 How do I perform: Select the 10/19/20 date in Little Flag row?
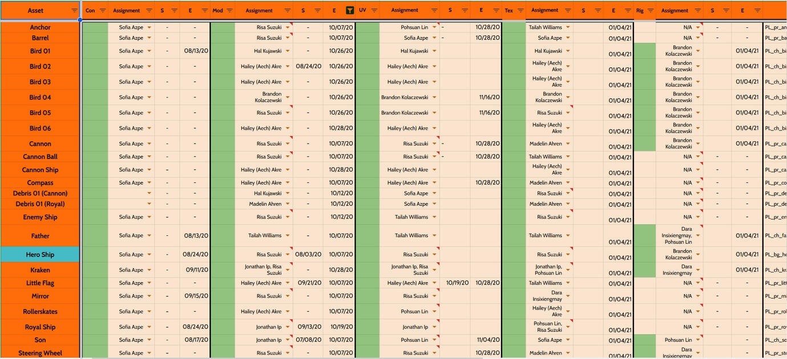457,283
